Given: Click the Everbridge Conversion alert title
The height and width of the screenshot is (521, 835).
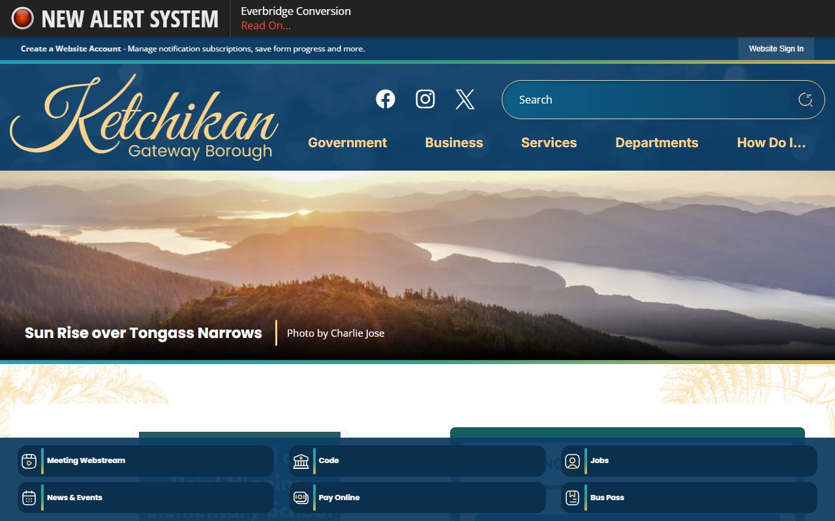Looking at the screenshot, I should [x=296, y=11].
